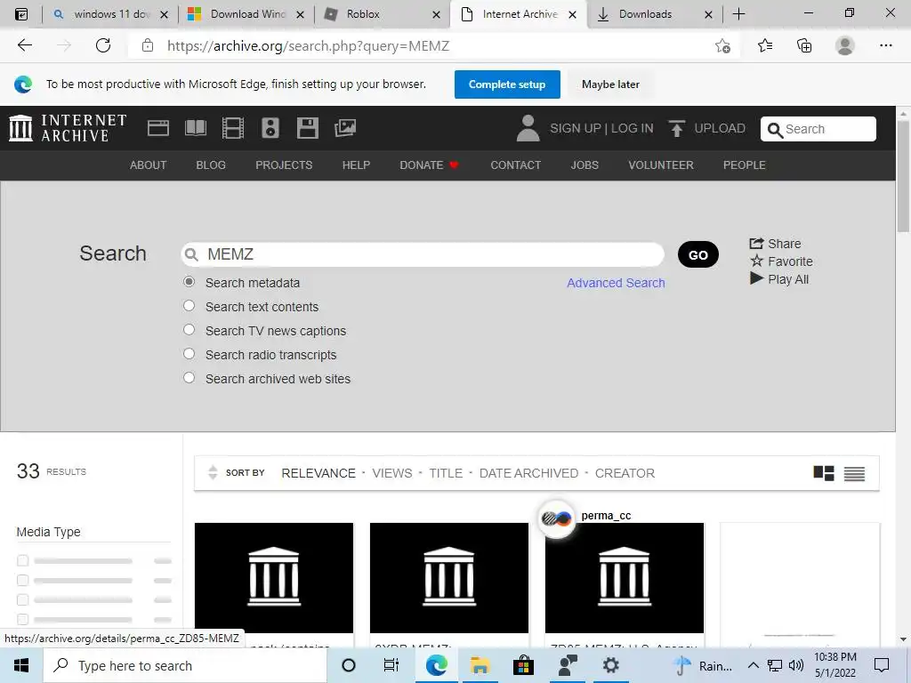
Task: Refresh the page with the reload icon
Action: pos(103,45)
